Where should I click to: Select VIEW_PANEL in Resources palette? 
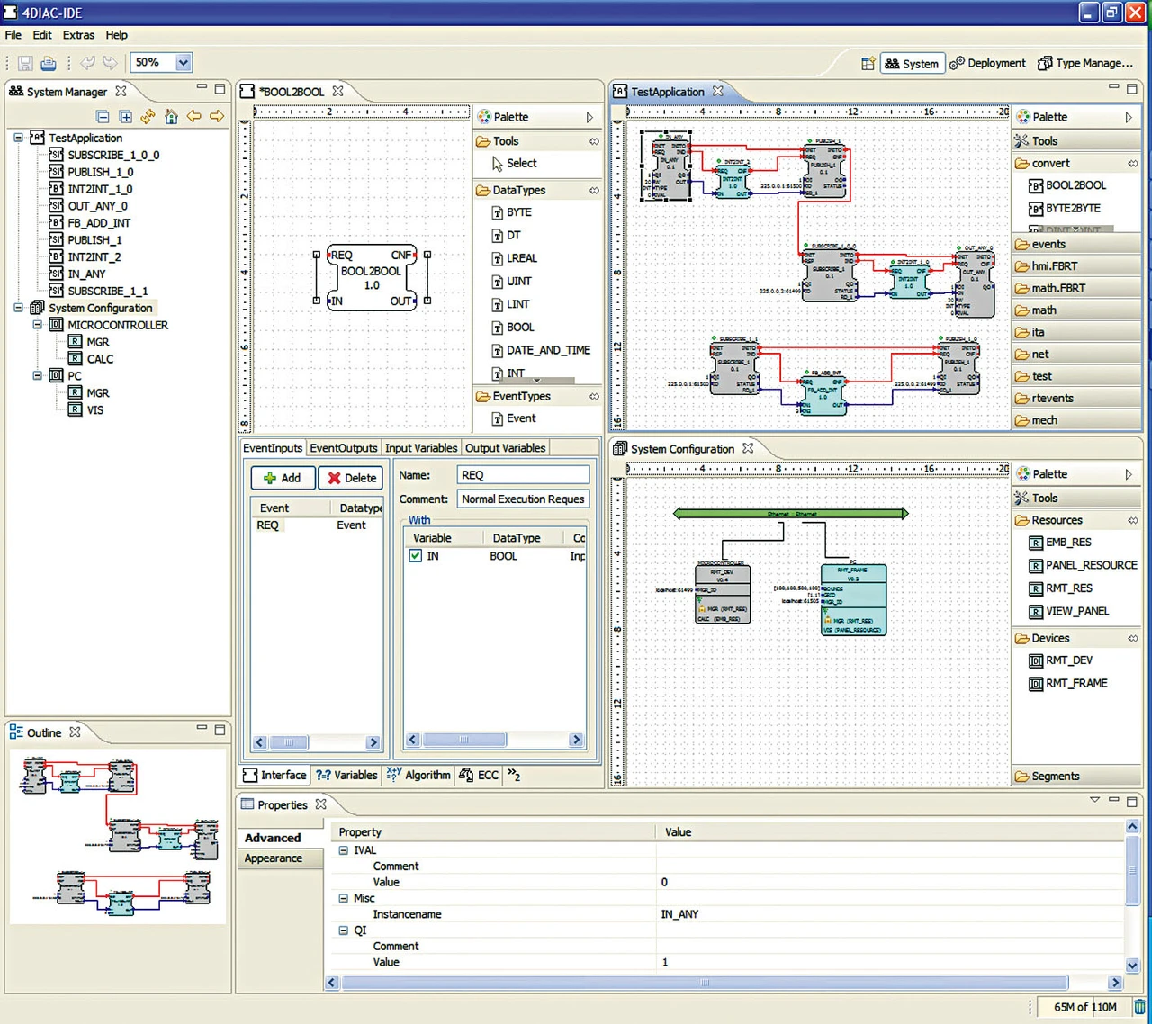tap(1069, 611)
